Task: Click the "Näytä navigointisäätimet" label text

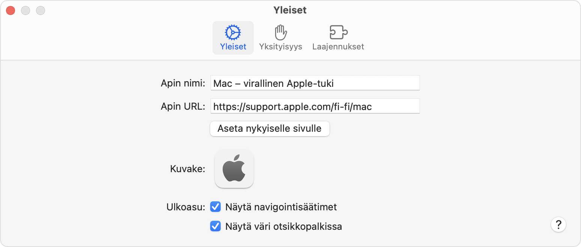Action: [281, 207]
